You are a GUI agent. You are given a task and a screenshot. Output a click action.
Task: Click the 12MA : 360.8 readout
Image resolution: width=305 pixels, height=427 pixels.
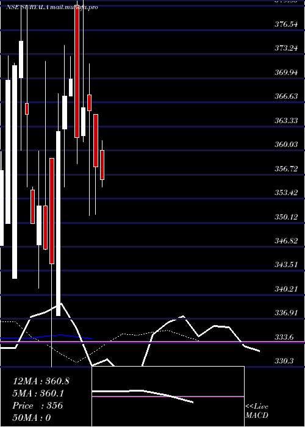41,381
